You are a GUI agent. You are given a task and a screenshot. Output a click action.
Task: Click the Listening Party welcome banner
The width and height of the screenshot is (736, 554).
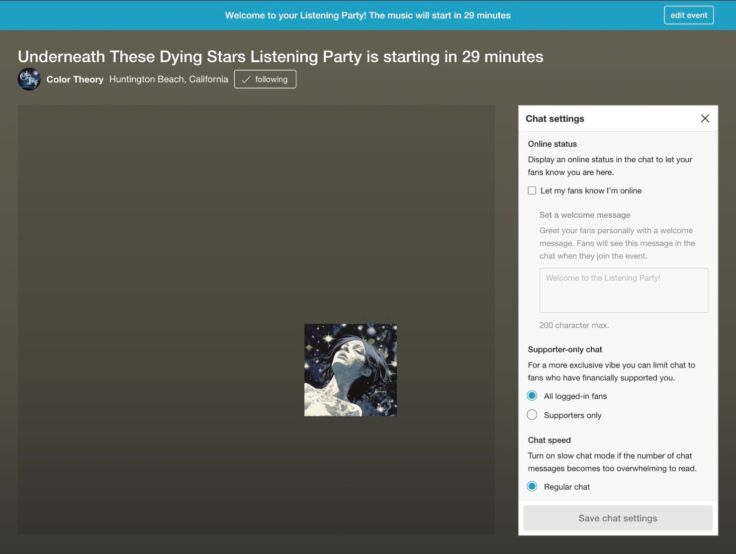[x=368, y=15]
